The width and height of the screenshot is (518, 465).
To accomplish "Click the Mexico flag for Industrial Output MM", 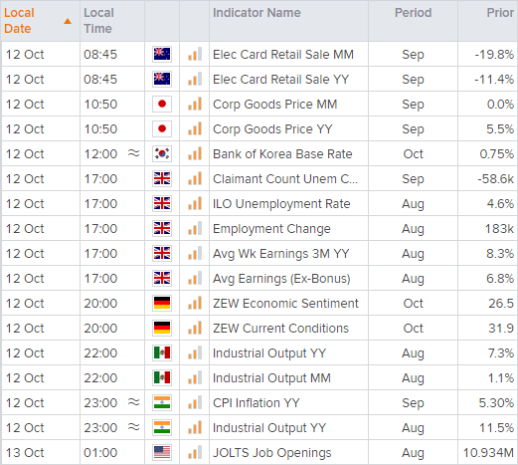I will [x=162, y=377].
